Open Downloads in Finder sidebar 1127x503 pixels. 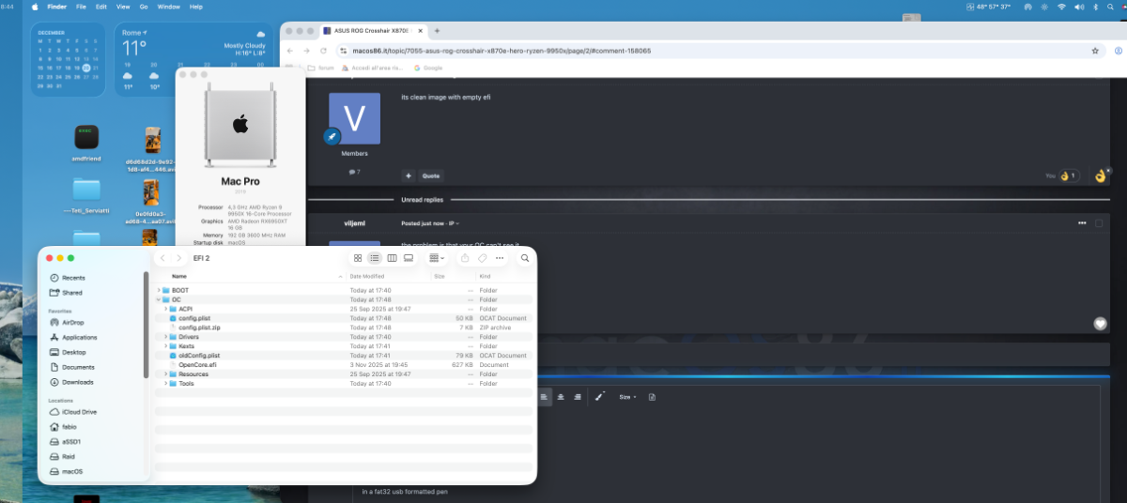(71, 382)
